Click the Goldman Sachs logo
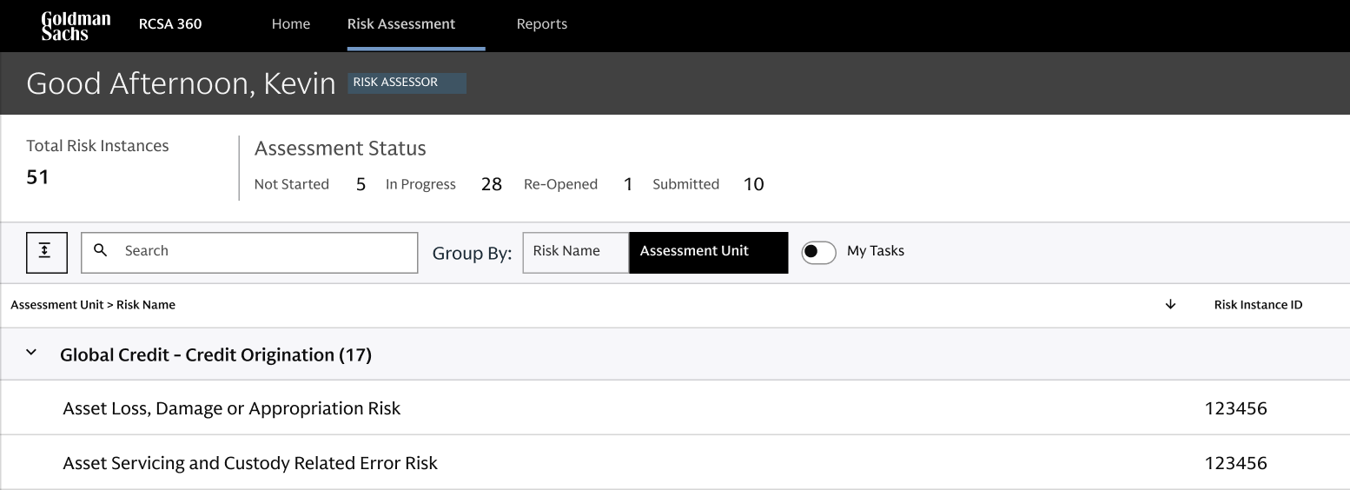Screen dimensions: 1350x490 [76, 26]
